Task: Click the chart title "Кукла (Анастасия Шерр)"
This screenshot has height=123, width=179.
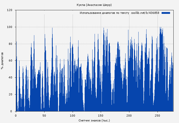Action: tap(94, 5)
